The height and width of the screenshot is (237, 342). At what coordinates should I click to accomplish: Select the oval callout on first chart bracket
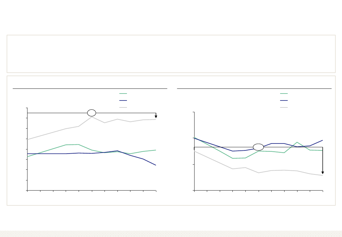pos(92,113)
